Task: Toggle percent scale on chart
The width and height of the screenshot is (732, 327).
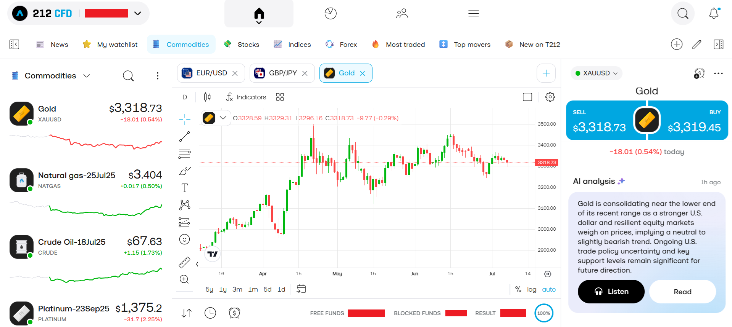Action: click(518, 289)
